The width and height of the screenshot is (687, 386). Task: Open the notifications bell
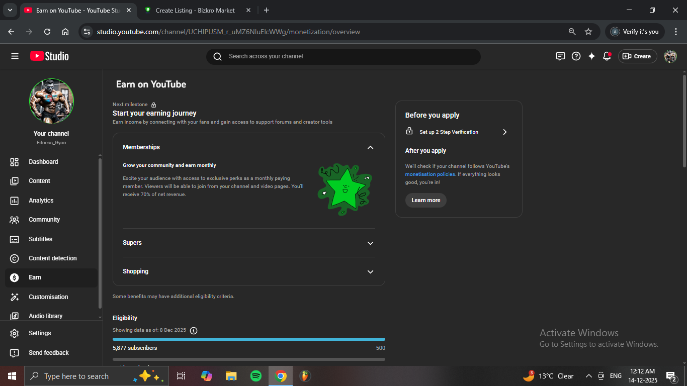click(607, 56)
